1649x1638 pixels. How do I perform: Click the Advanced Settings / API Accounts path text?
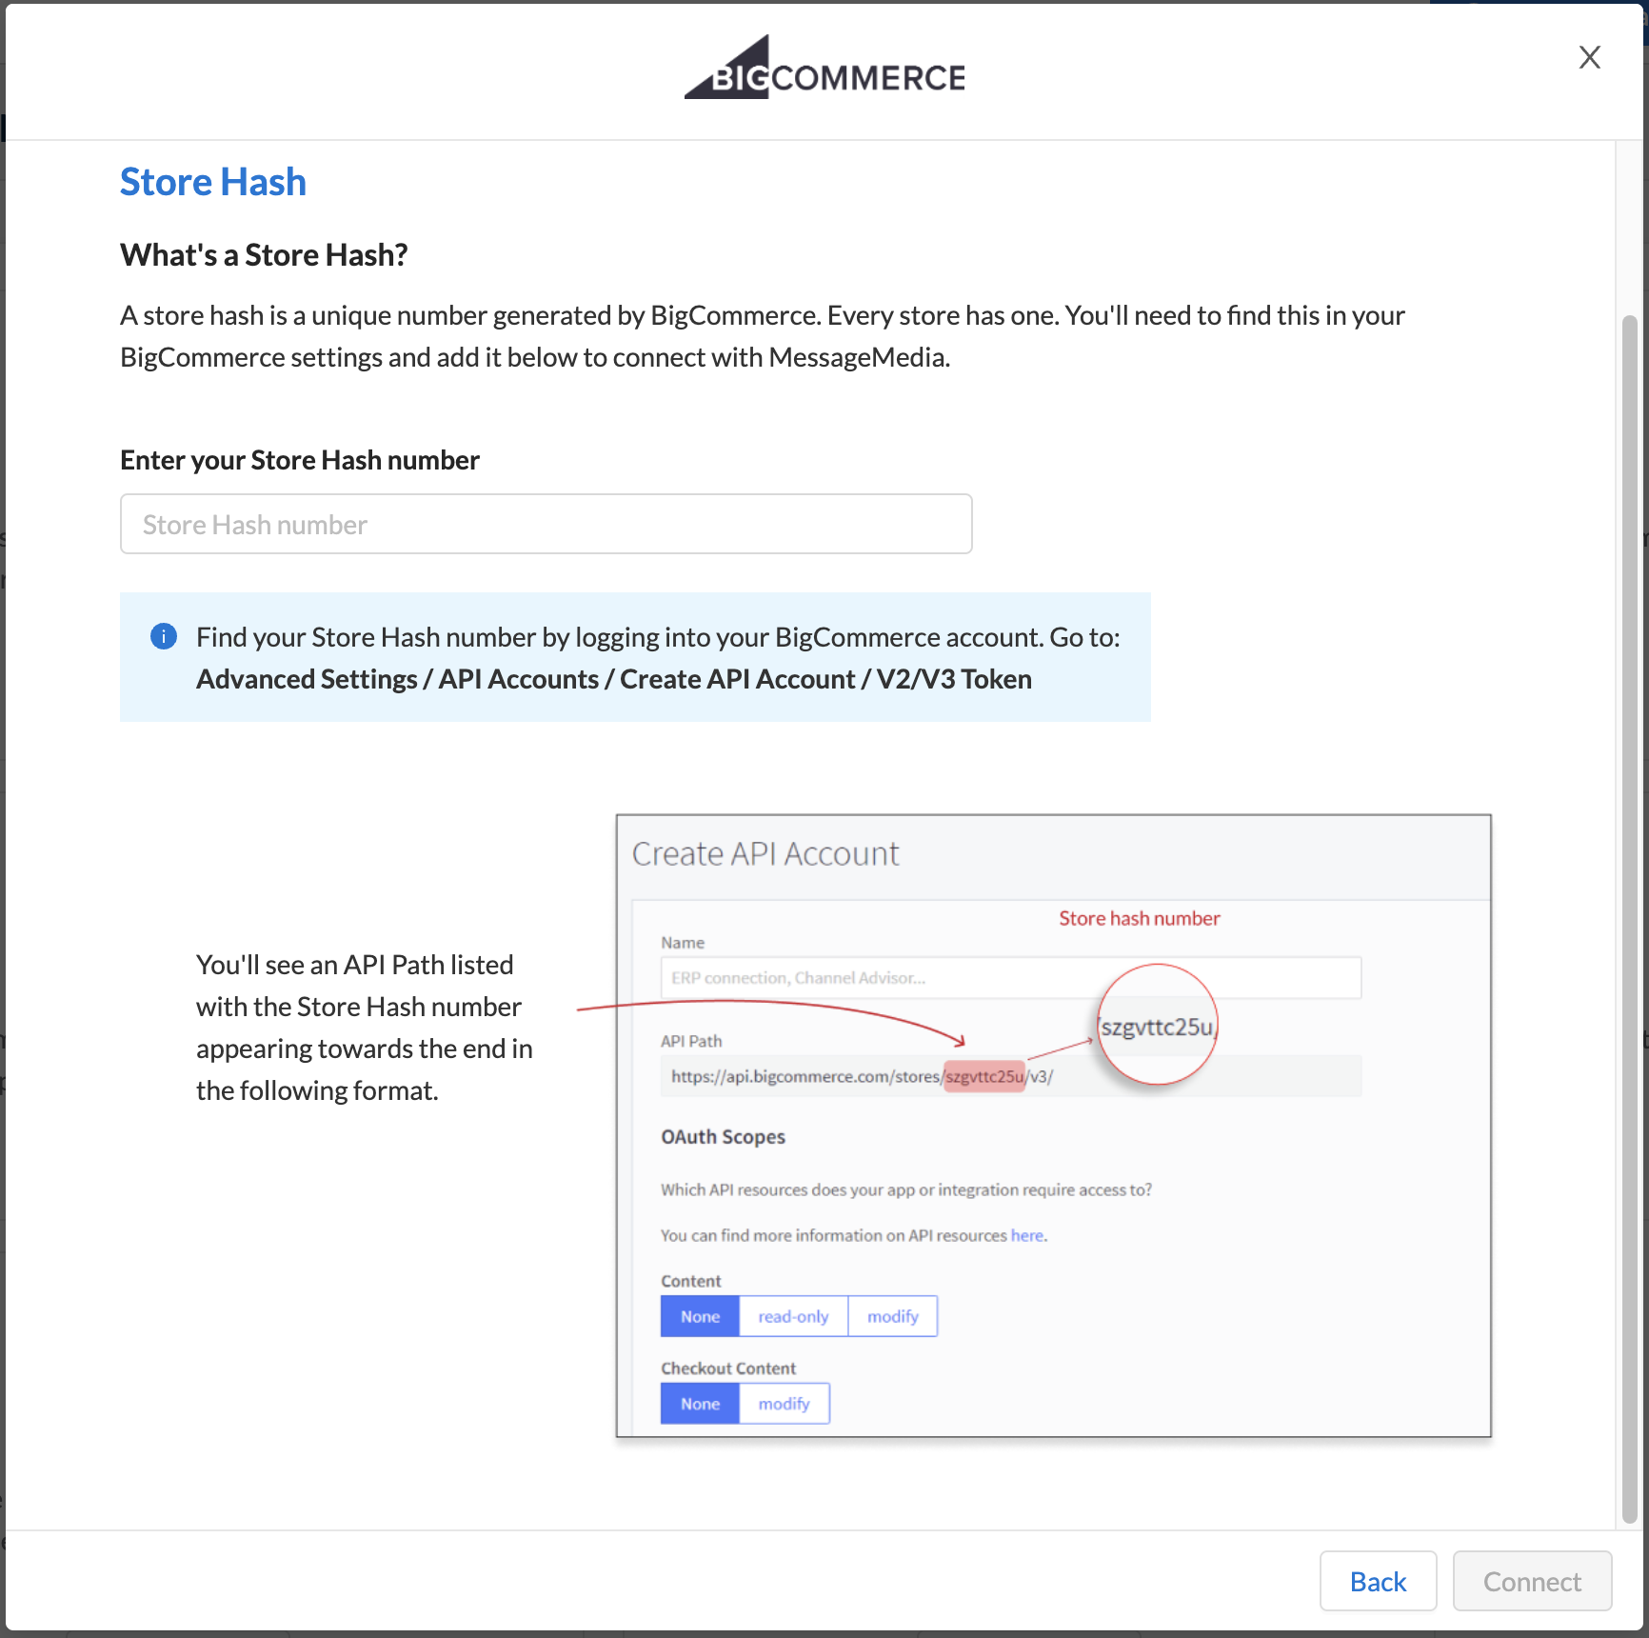[614, 679]
